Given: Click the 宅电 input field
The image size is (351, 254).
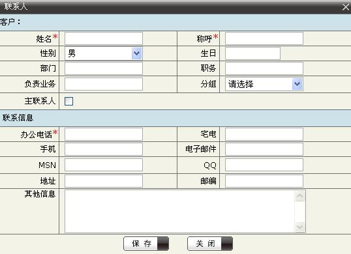Looking at the screenshot, I should pos(264,134).
